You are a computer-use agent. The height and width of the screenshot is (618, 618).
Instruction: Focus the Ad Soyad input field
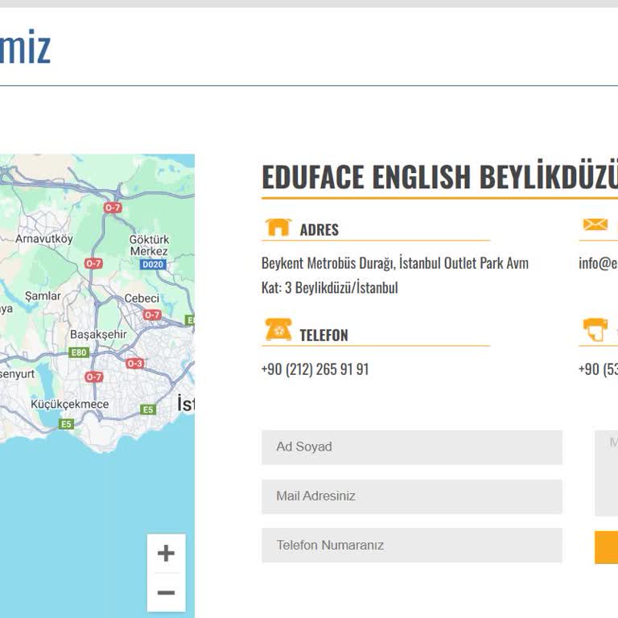pyautogui.click(x=412, y=447)
